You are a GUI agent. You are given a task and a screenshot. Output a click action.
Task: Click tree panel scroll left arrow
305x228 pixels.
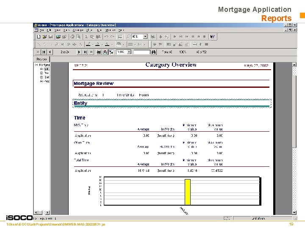[x=36, y=212]
